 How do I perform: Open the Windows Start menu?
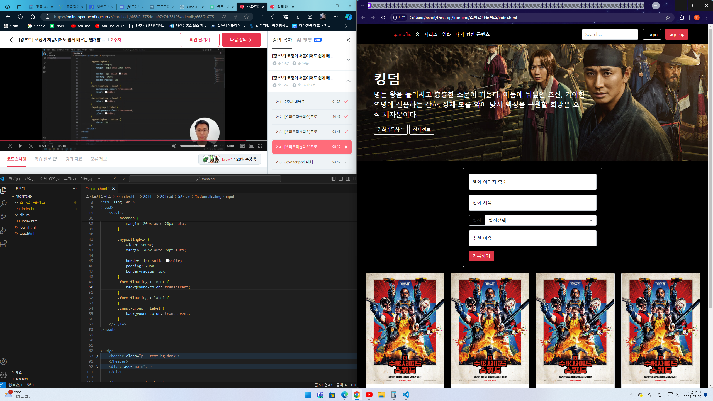pyautogui.click(x=308, y=395)
